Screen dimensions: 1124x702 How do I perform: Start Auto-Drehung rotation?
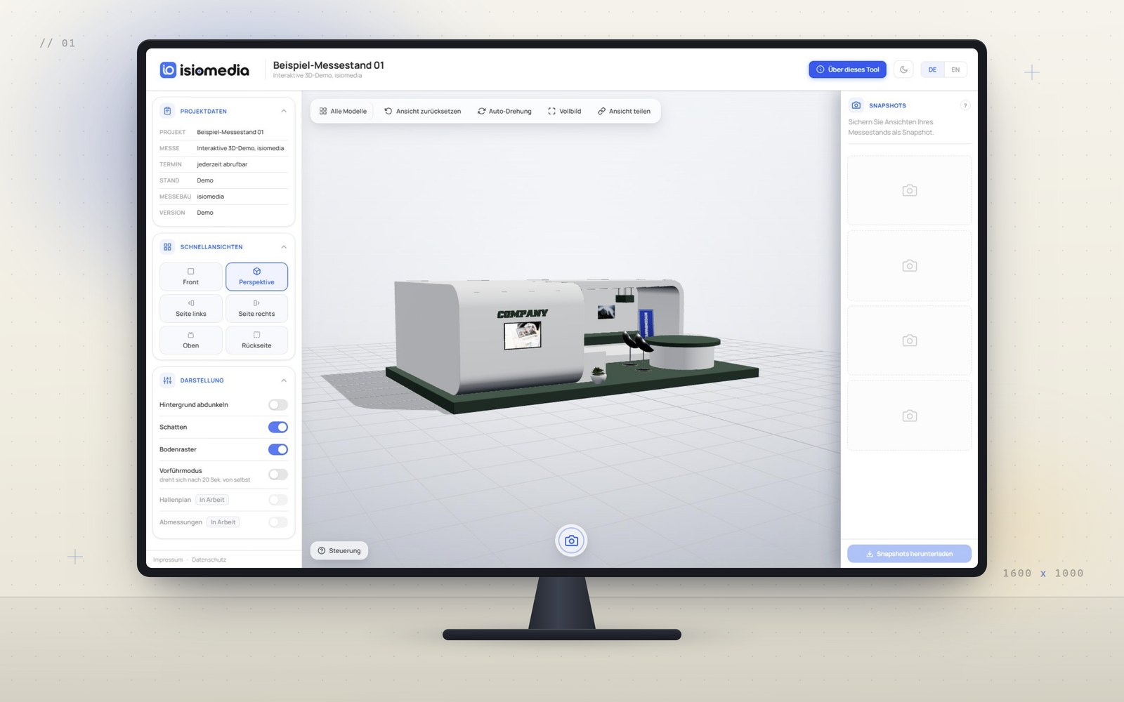[504, 111]
